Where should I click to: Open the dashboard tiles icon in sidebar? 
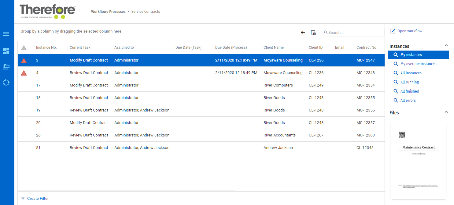coord(6,51)
